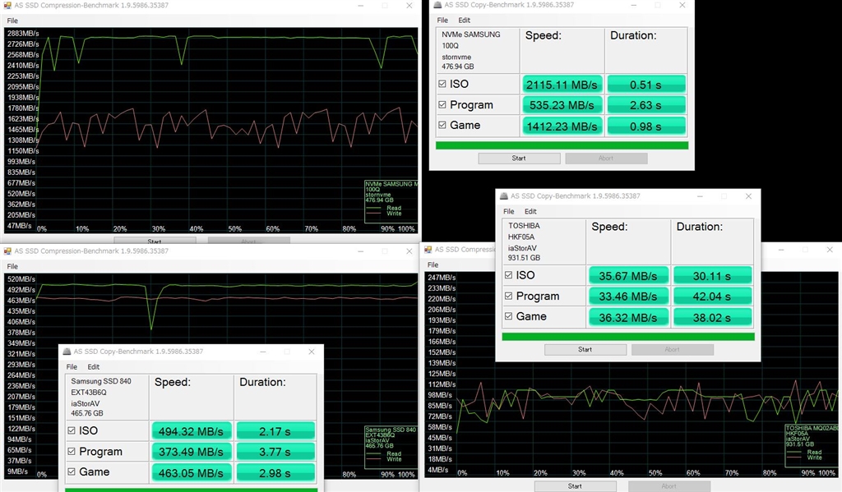Open Edit menu in TOSHIBA Copy-Benchmark window
This screenshot has width=842, height=492.
click(530, 211)
